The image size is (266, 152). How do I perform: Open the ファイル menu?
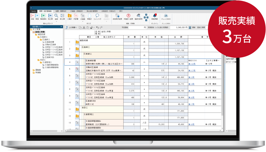(x=34, y=11)
